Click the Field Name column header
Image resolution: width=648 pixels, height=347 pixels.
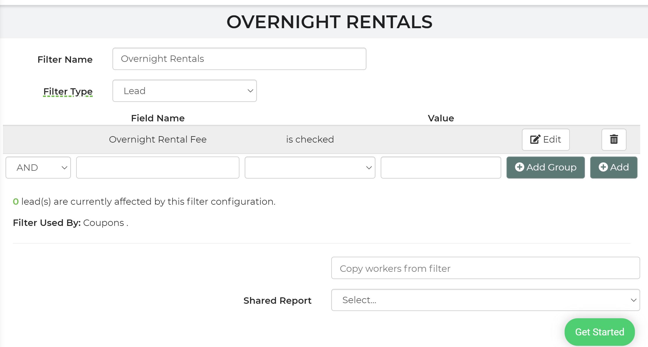pos(158,118)
